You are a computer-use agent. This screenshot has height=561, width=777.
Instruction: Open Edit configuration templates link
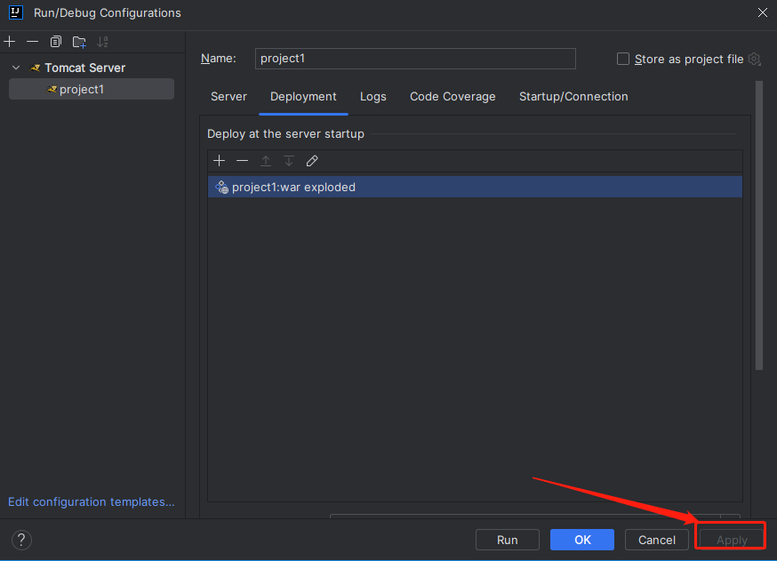click(92, 502)
